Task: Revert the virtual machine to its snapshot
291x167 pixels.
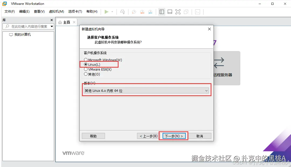Action: pos(142,12)
